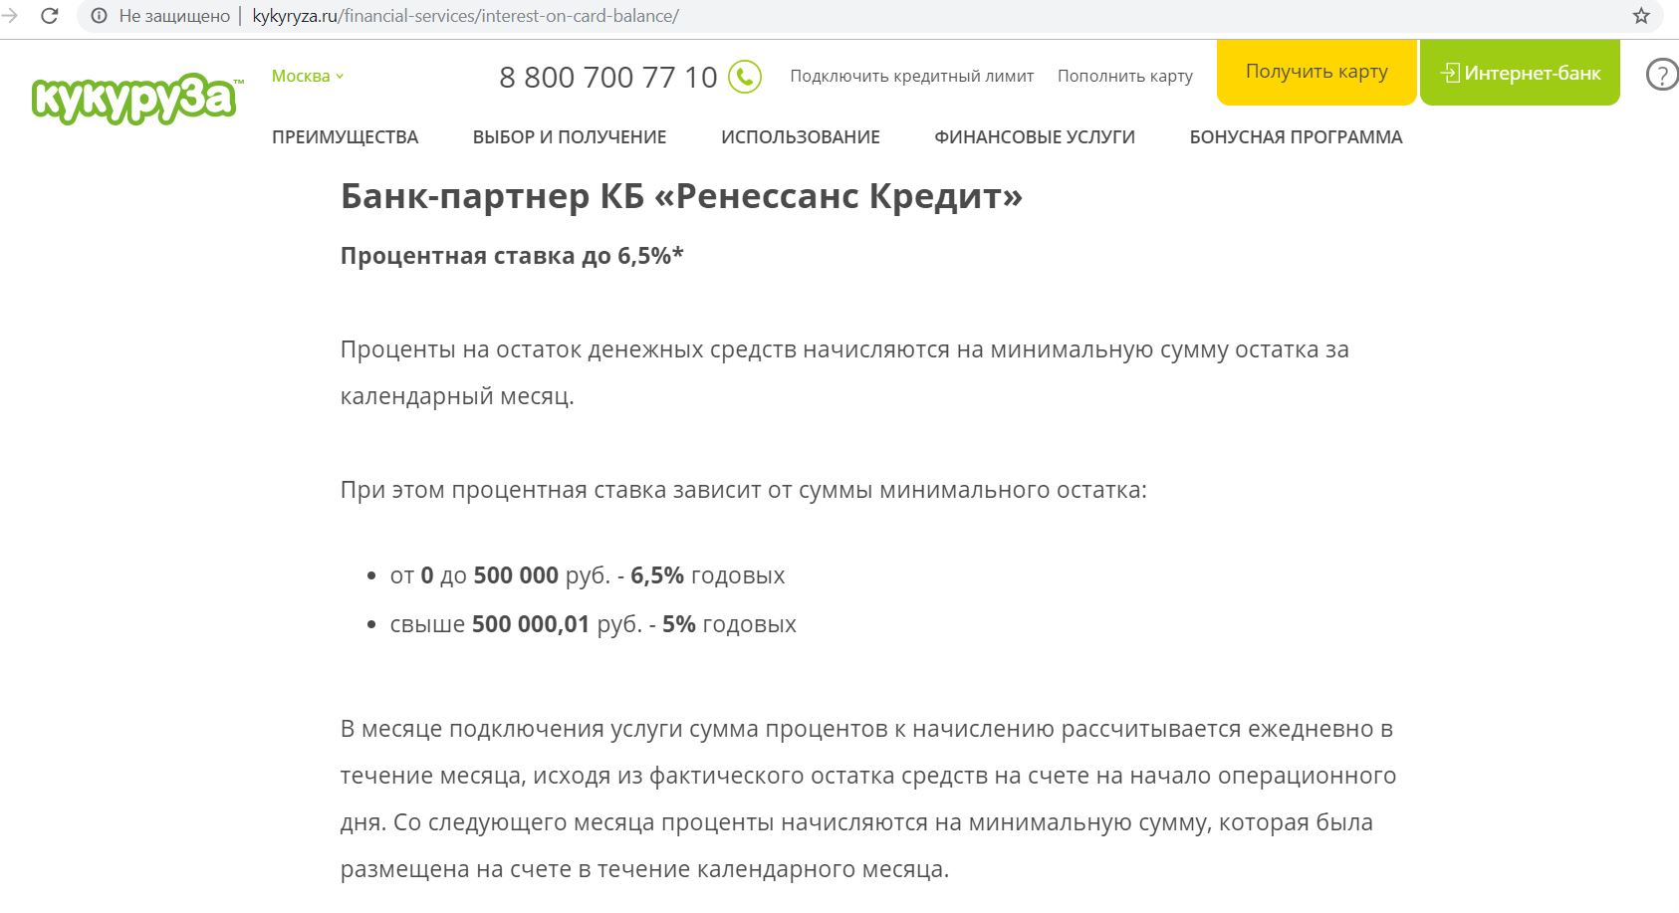Reload the page with the refresh icon
This screenshot has width=1679, height=913.
(50, 16)
